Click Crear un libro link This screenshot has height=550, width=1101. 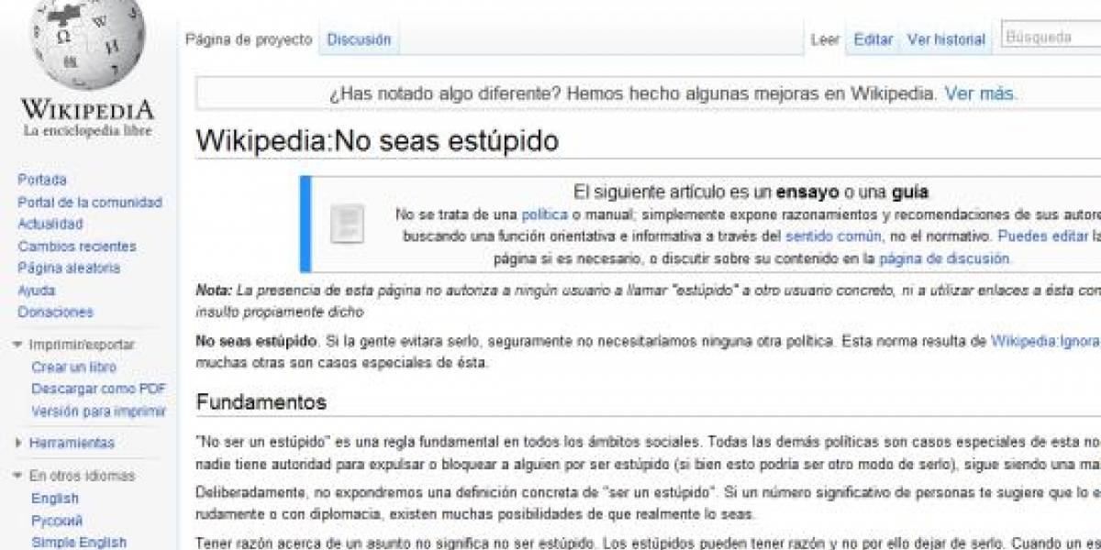tap(73, 367)
